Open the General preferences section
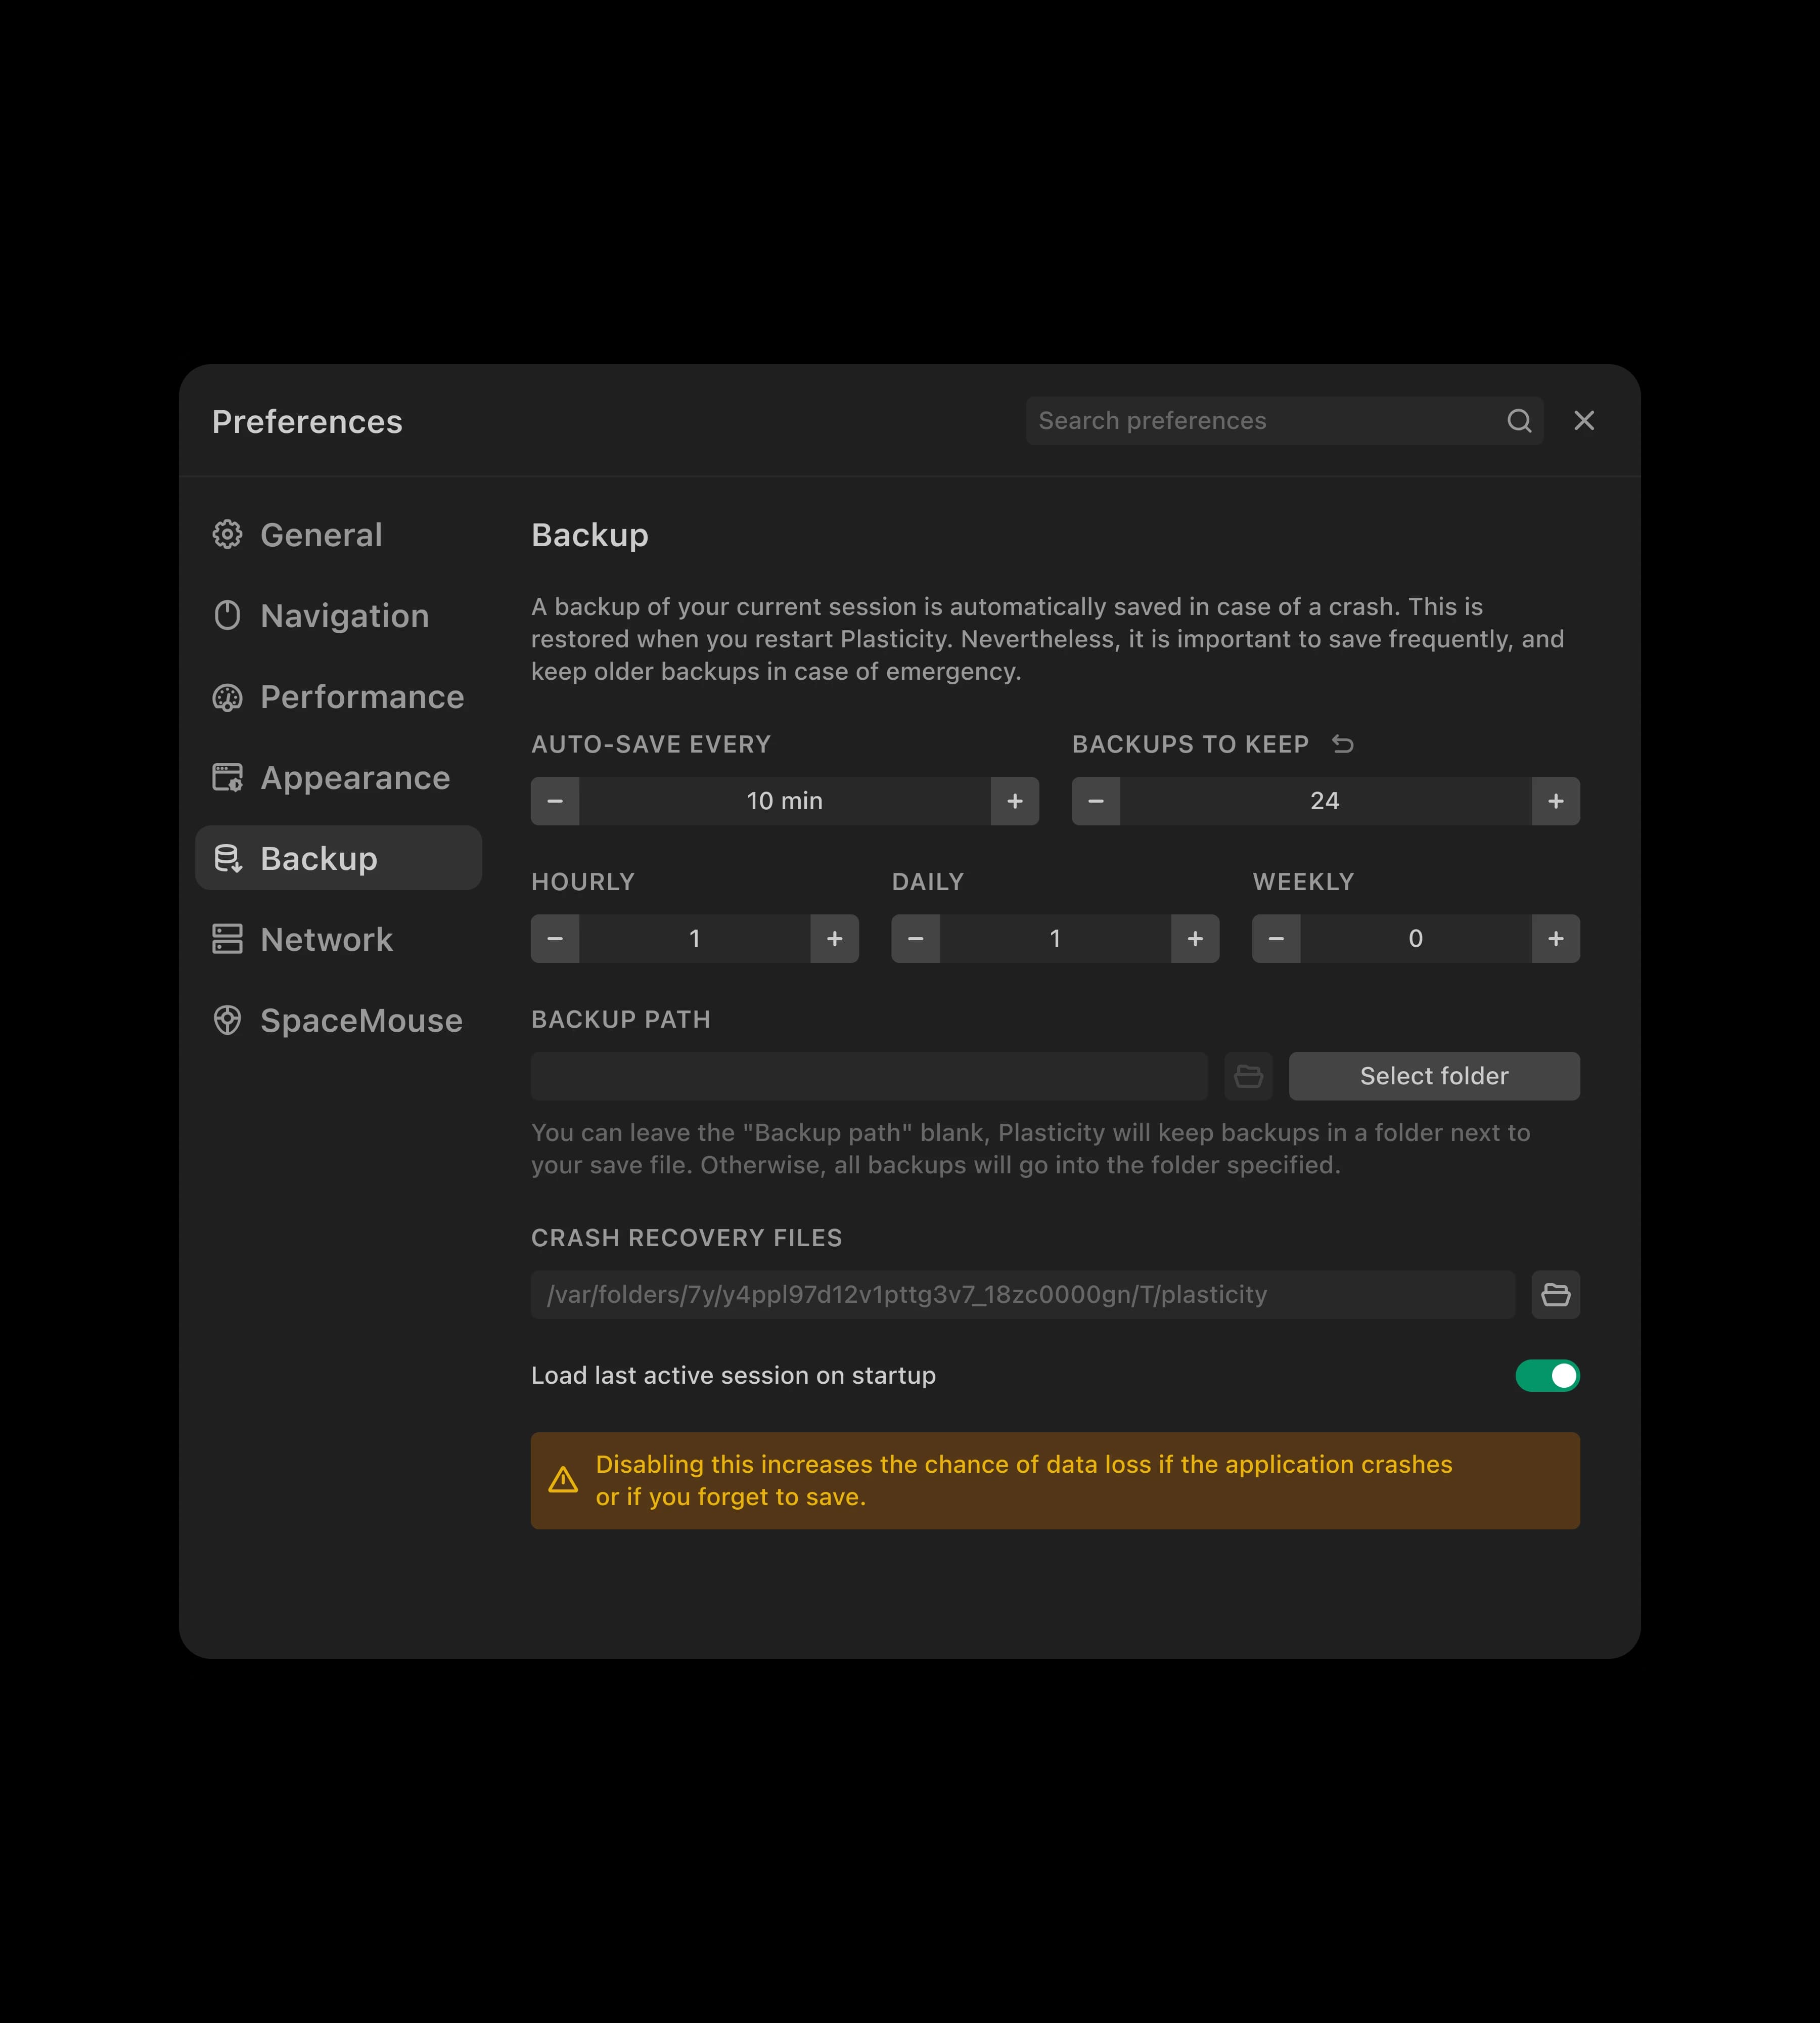Screen dimensions: 1820x2023 338,534
